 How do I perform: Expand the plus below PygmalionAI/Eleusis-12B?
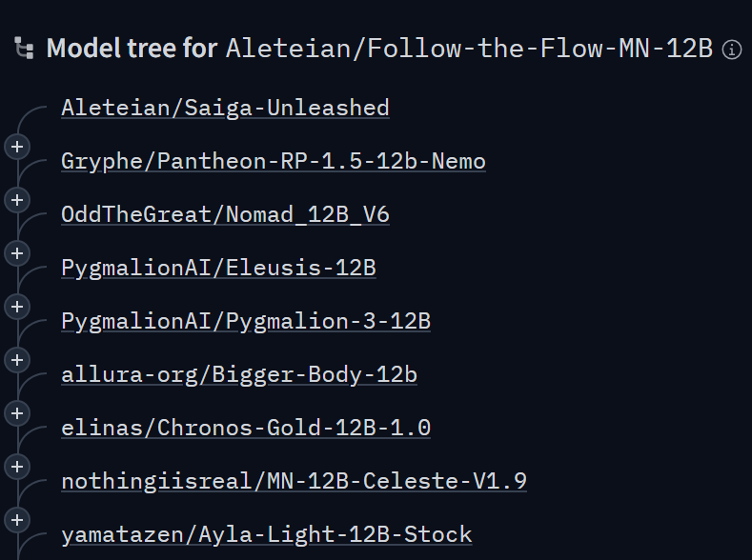pos(17,307)
